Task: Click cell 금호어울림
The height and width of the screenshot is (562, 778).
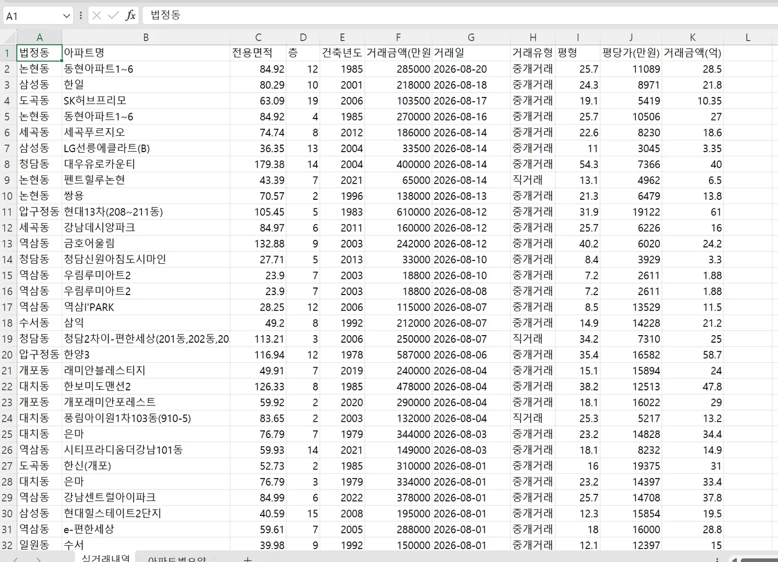Action: pyautogui.click(x=146, y=244)
